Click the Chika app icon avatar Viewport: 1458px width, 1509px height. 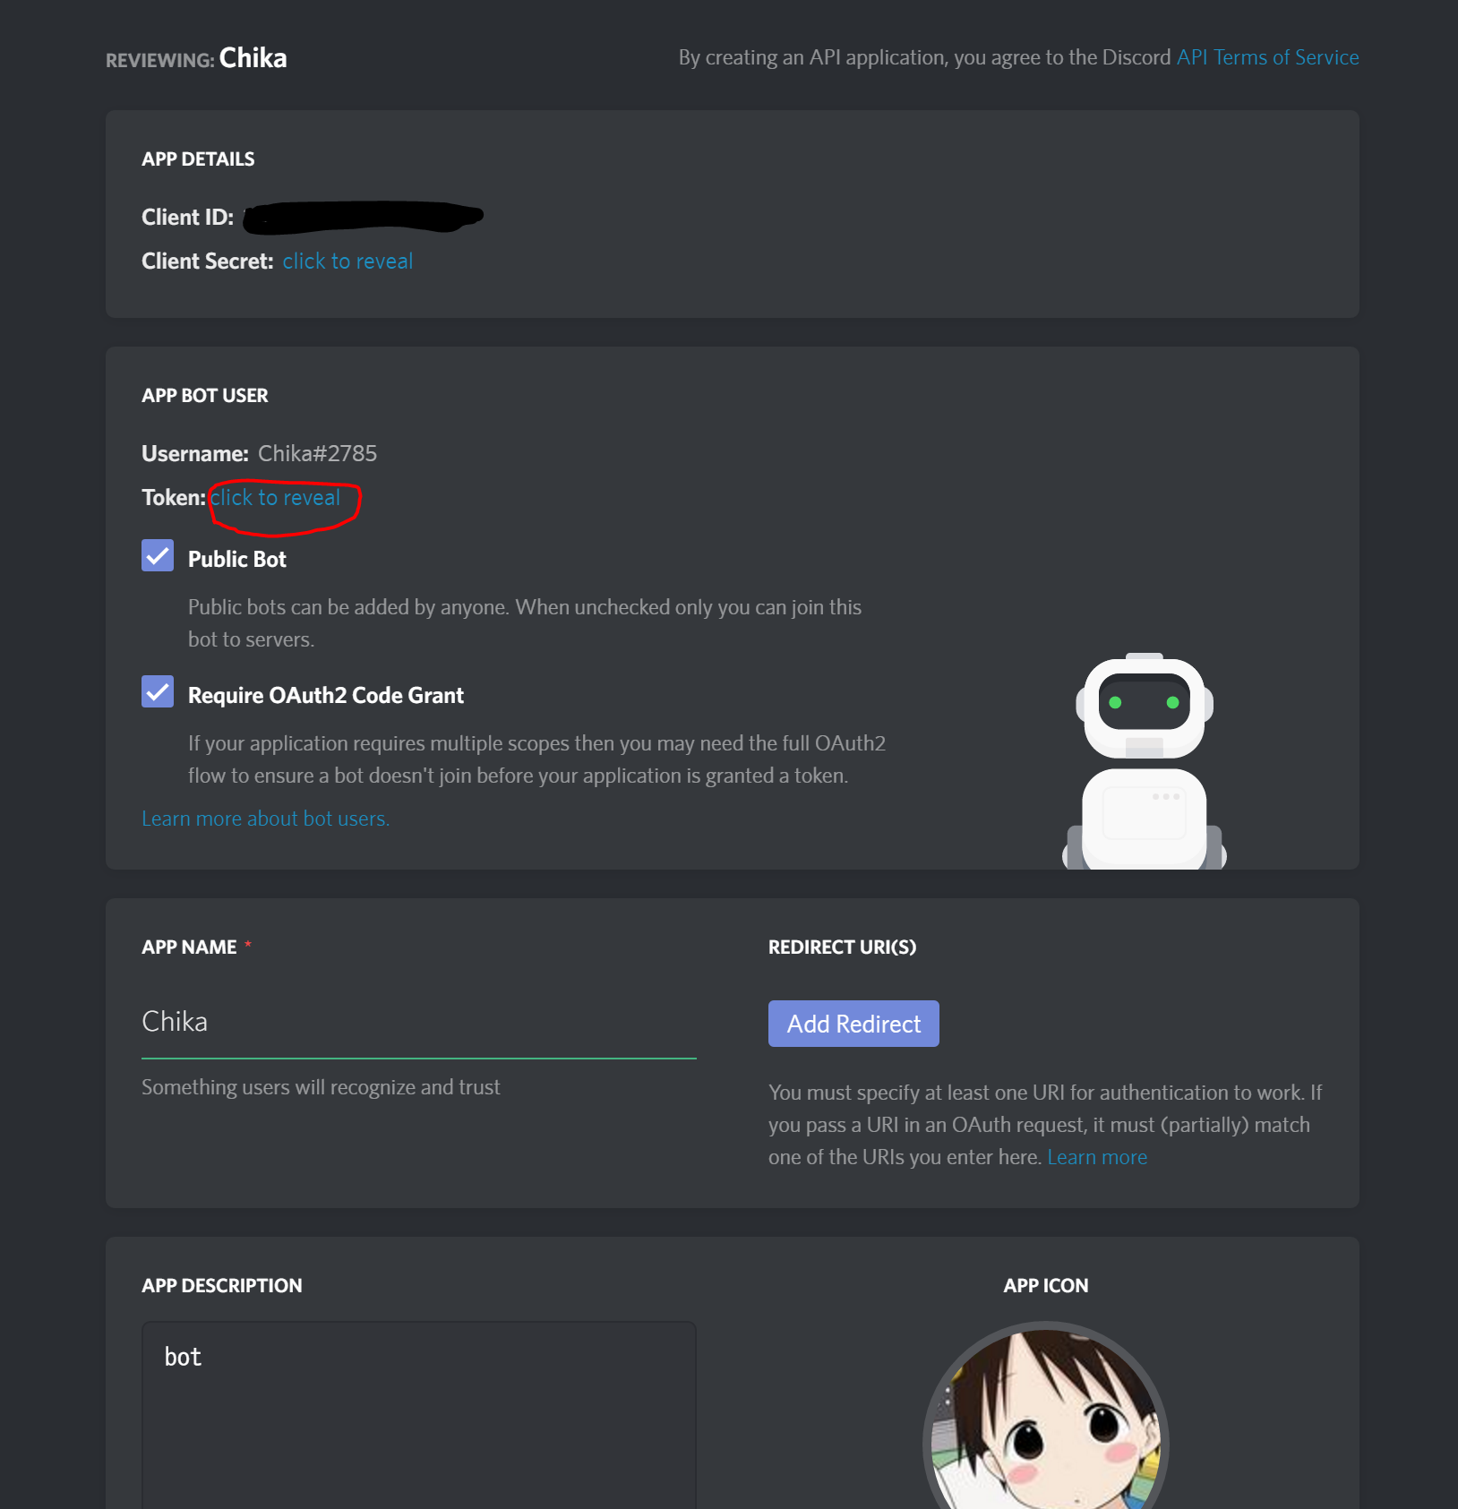click(1046, 1416)
